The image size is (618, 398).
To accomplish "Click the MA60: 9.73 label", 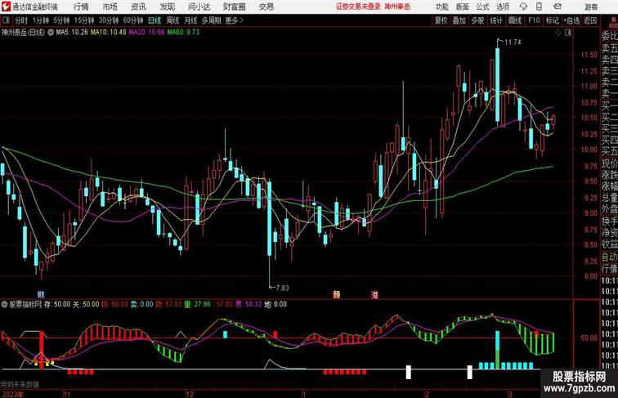I will coord(183,33).
